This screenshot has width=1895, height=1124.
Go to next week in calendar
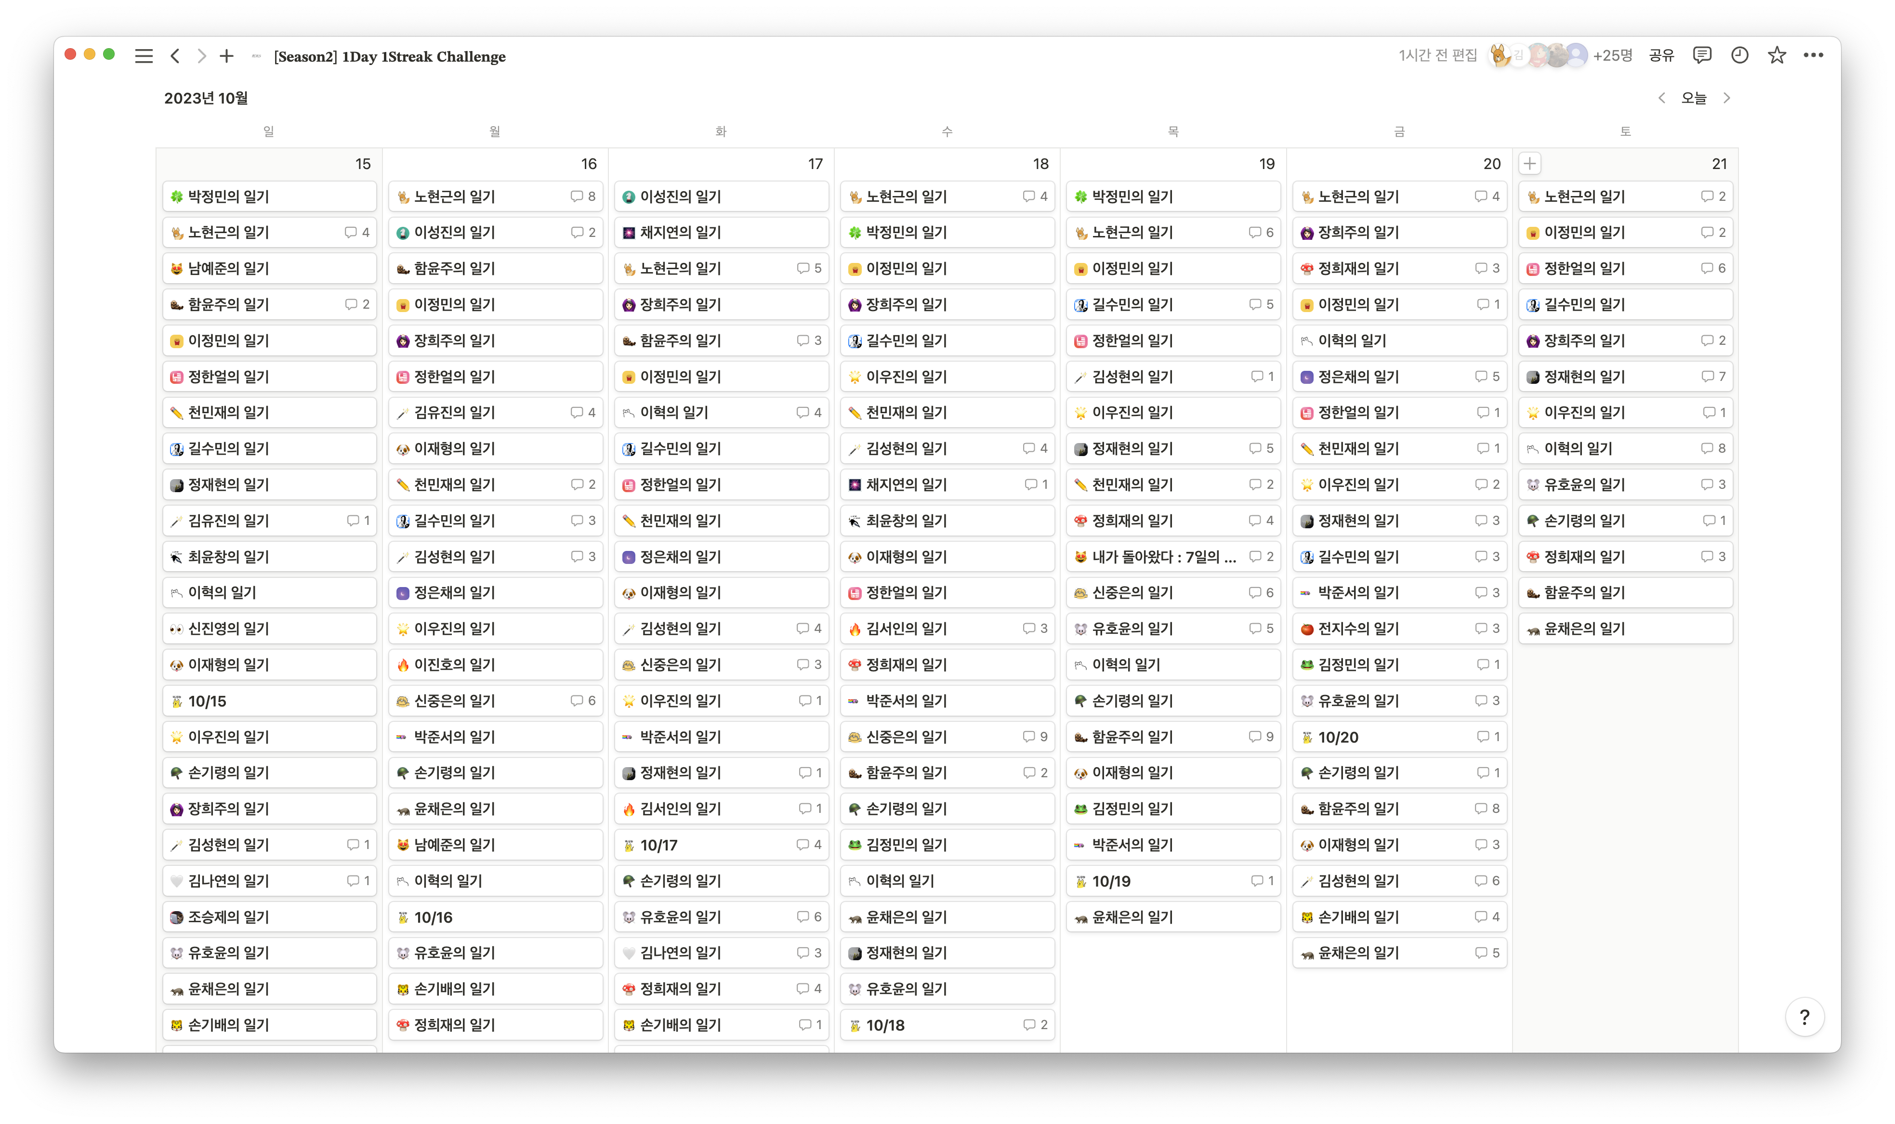pos(1727,98)
